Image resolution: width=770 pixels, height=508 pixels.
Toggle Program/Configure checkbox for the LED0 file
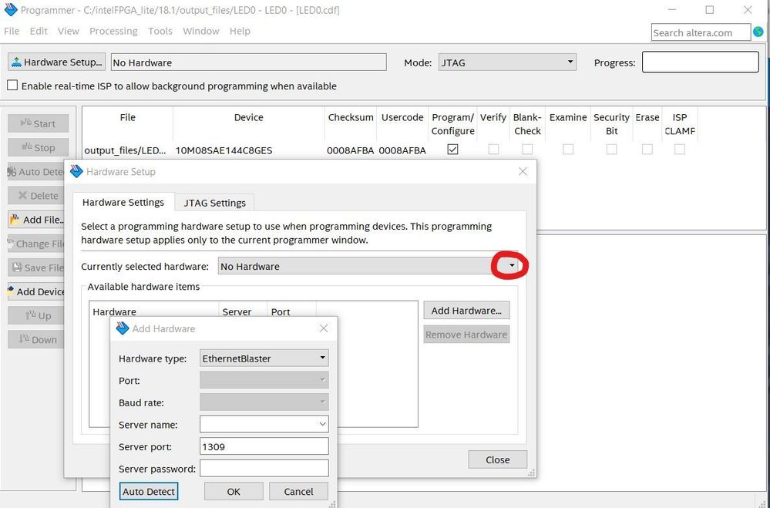452,149
